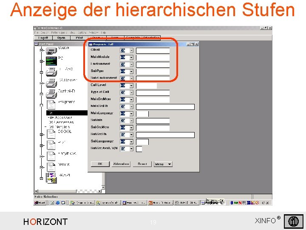
Task: Select File Accesses tree entry
Action: (x=60, y=118)
